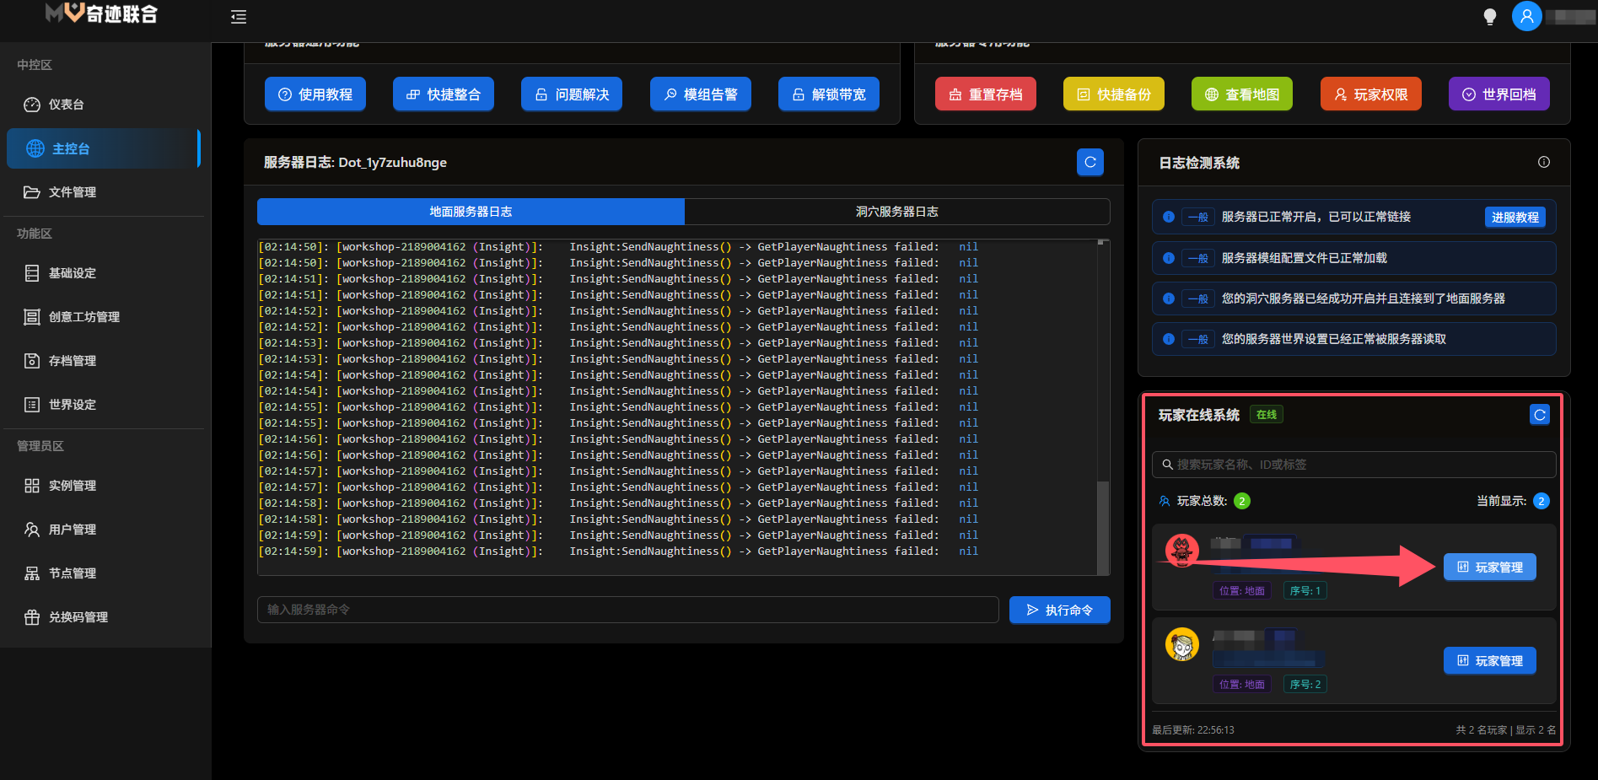
Task: Select the 地面服务器日志 tab
Action: [471, 212]
